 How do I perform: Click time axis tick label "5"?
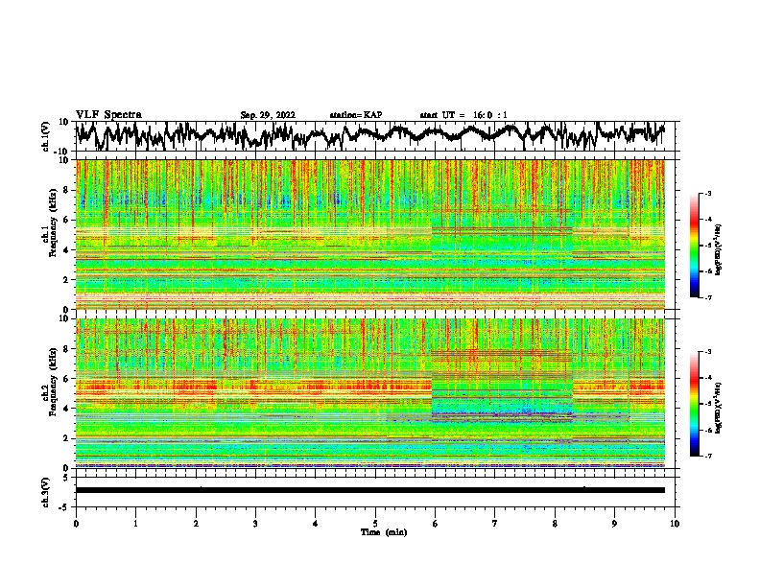(375, 524)
